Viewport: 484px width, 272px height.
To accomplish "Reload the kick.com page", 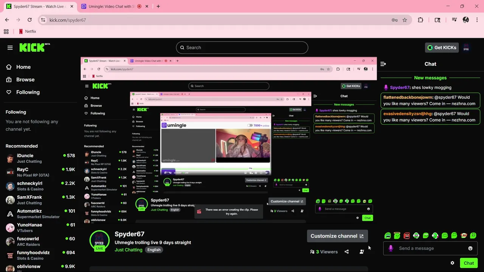I will point(29,20).
